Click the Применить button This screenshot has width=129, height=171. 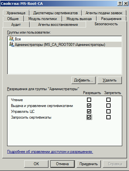(x=89, y=164)
